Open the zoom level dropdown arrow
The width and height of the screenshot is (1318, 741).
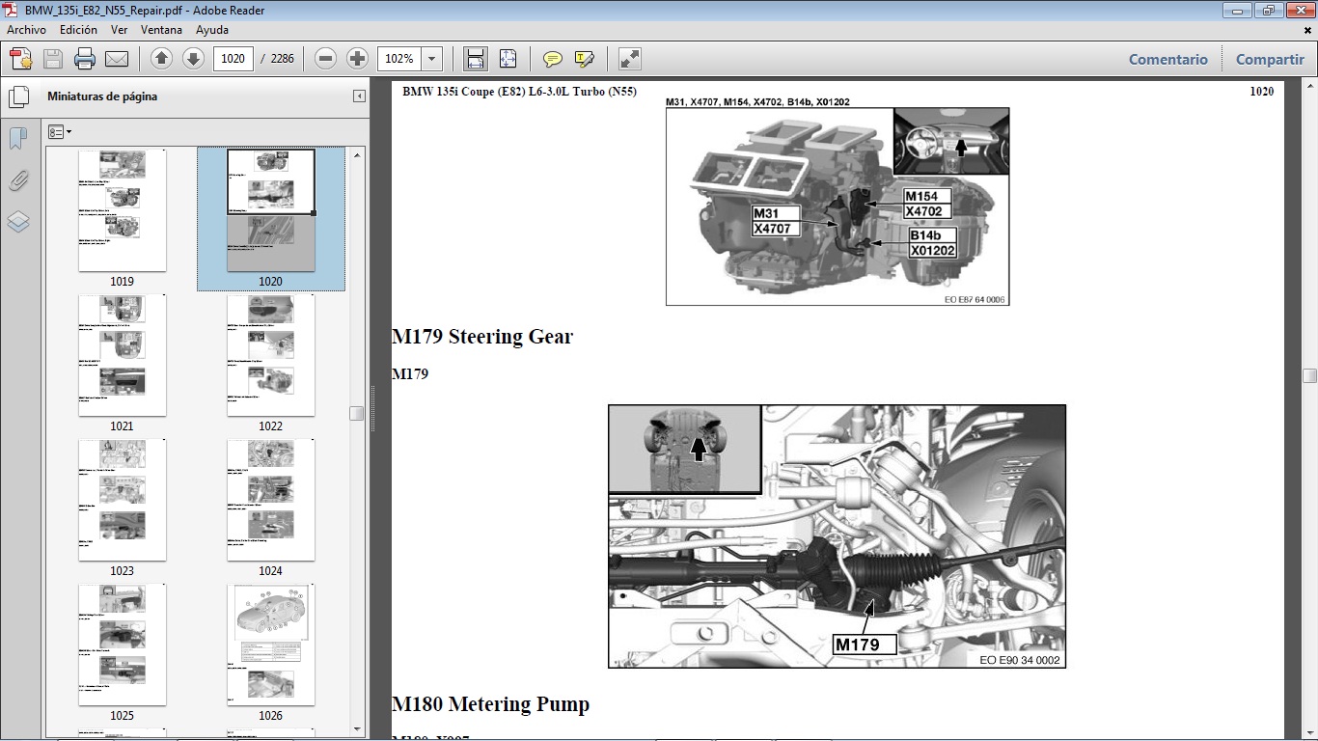click(432, 59)
